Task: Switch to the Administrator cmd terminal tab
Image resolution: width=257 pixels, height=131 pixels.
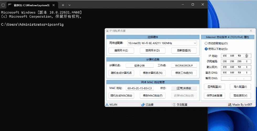Action: coord(29,5)
